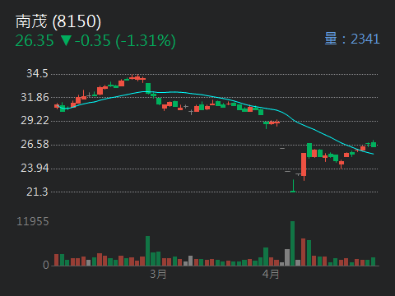This screenshot has width=395, height=296.
Task: Click the 29.22 price axis label
Action: pyautogui.click(x=35, y=120)
